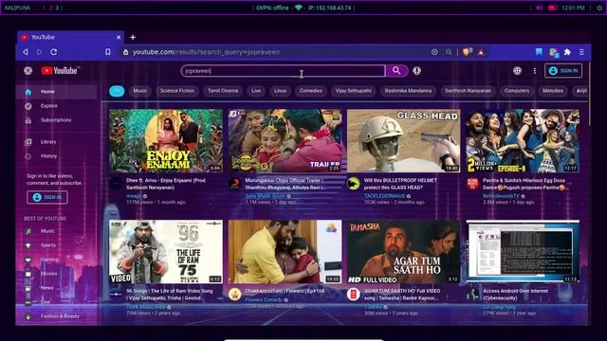Screen dimensions: 607x341
Task: Reload the YouTube page
Action: pos(54,52)
